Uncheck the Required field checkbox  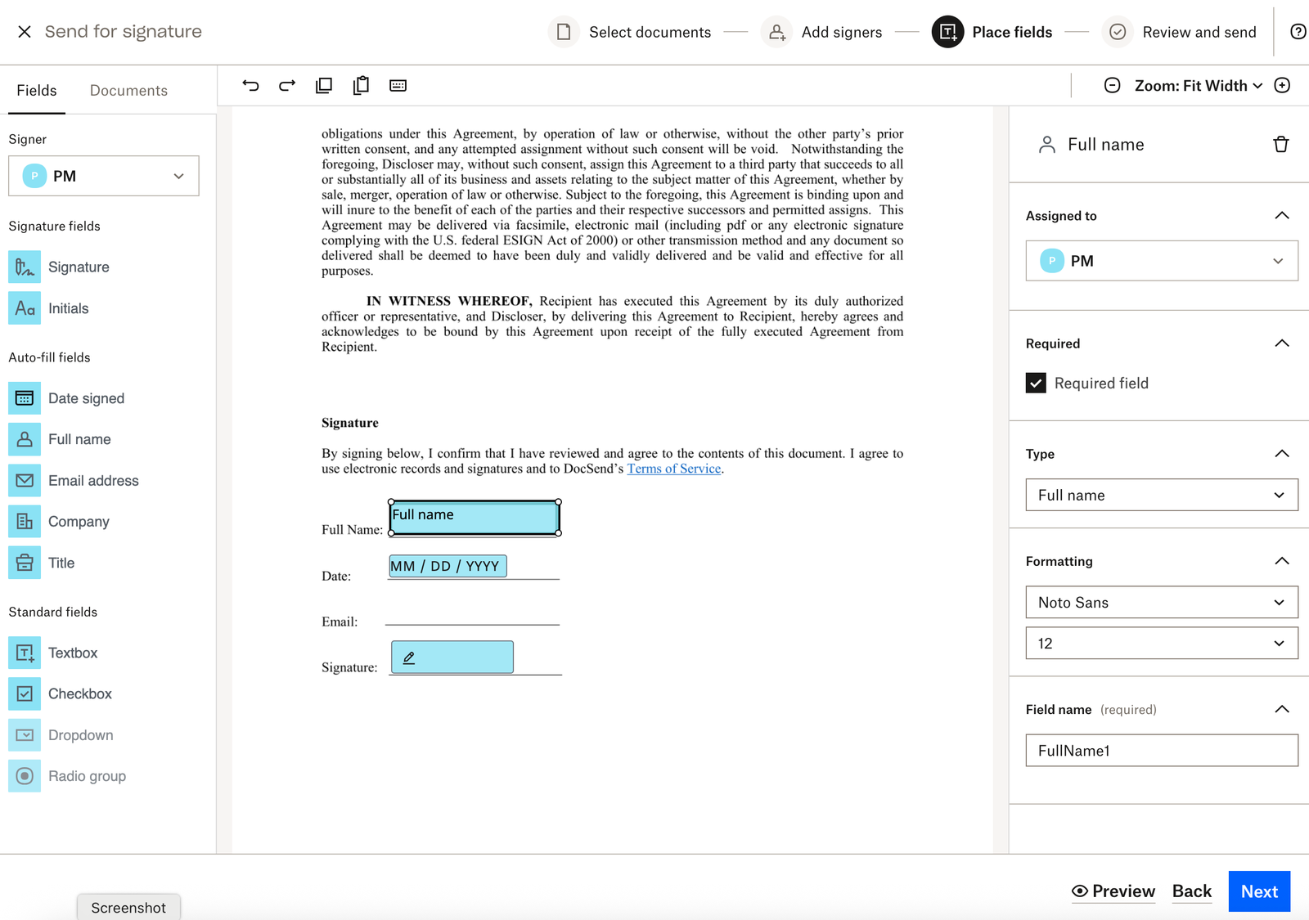(1036, 384)
